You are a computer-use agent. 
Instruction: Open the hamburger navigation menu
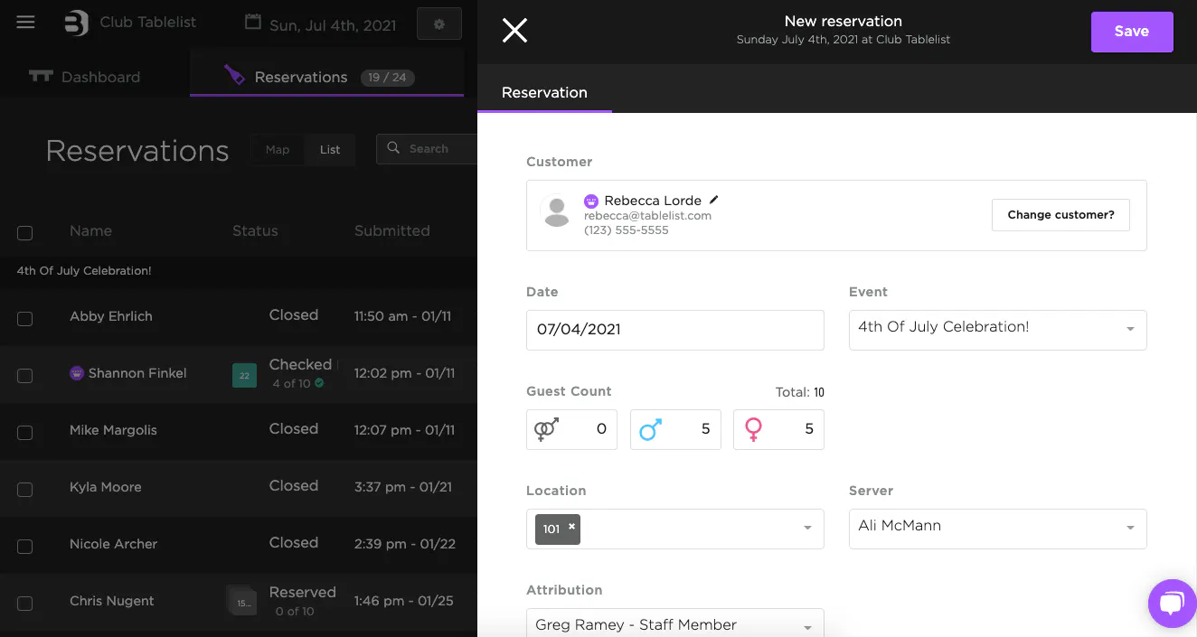click(x=25, y=23)
